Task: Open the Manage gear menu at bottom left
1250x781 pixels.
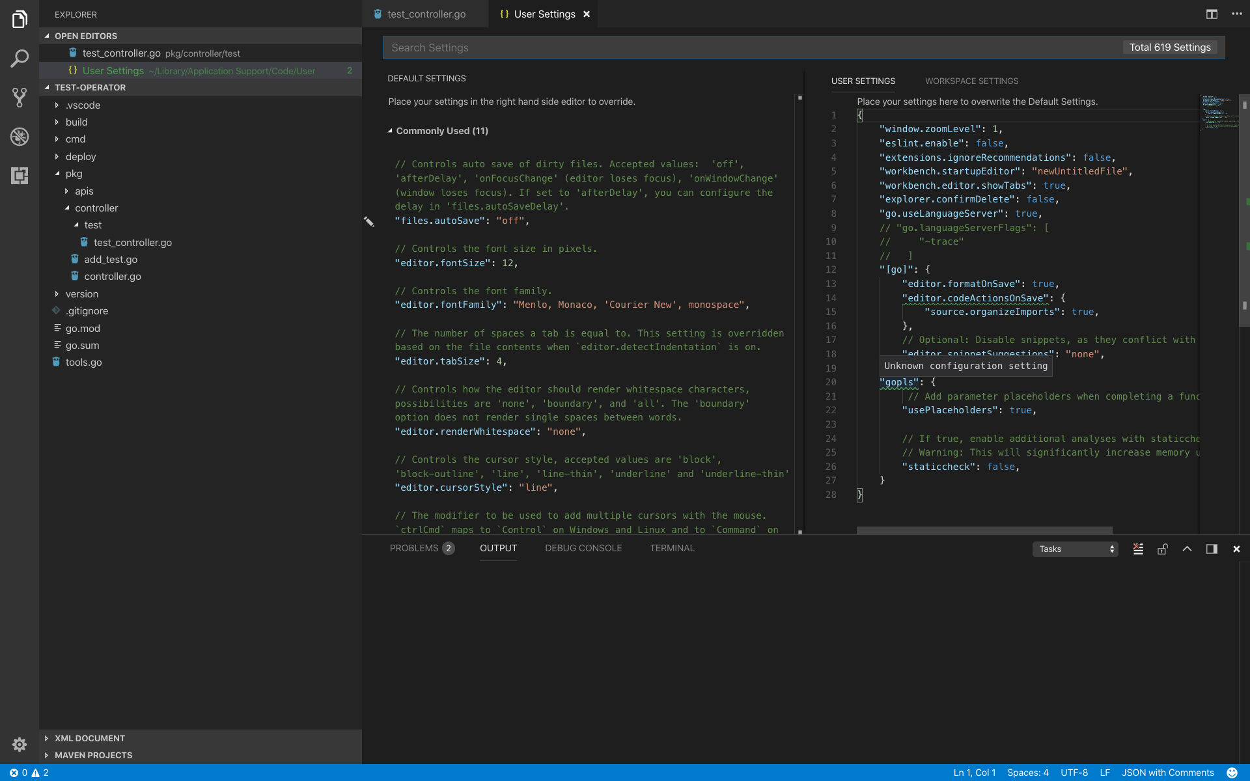Action: click(x=20, y=745)
